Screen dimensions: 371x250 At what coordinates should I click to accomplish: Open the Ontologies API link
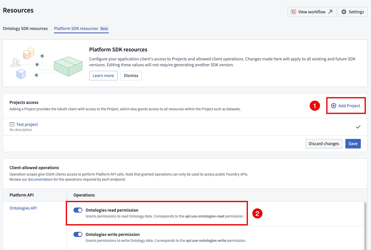(x=23, y=208)
